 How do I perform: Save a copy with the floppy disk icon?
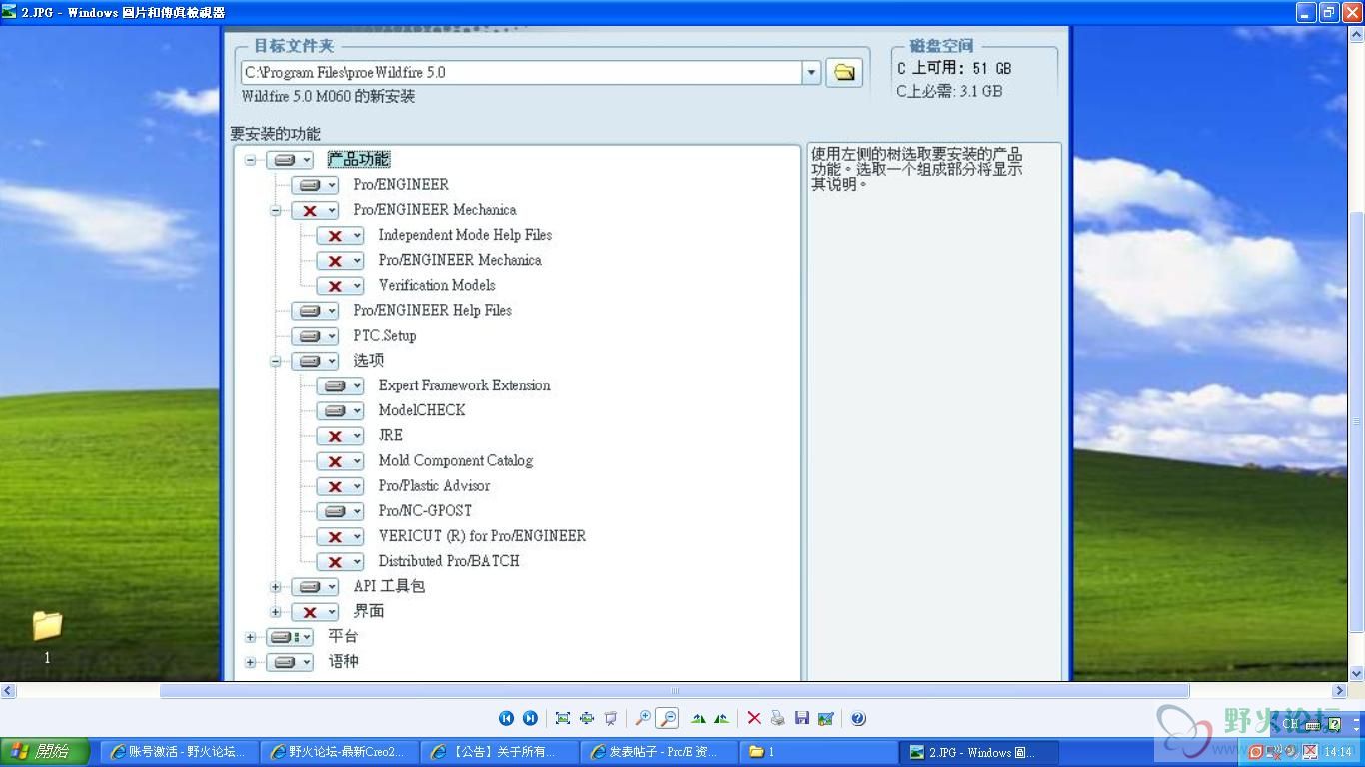pyautogui.click(x=802, y=718)
